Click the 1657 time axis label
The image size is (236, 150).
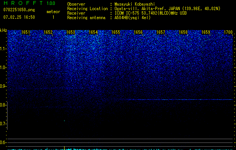point(161,32)
